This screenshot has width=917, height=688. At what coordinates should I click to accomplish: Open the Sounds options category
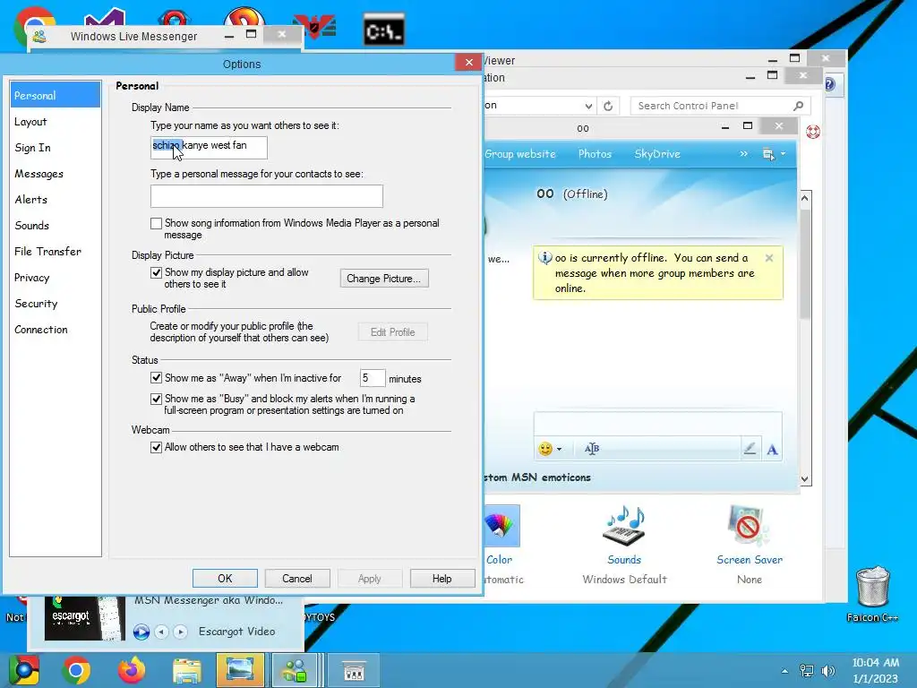point(31,225)
